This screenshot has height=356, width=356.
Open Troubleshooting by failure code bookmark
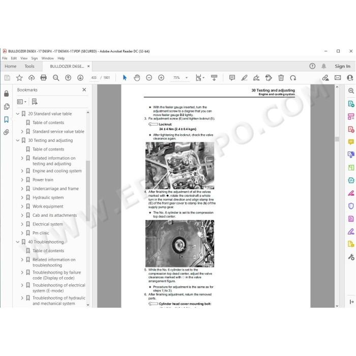[x=56, y=275]
